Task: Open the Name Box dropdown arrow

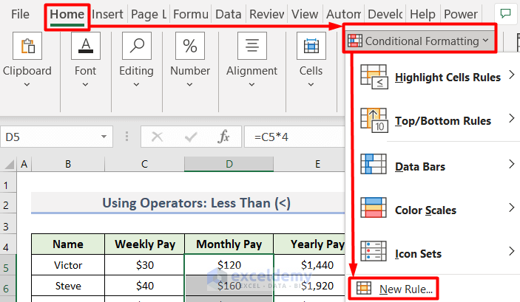Action: 104,137
